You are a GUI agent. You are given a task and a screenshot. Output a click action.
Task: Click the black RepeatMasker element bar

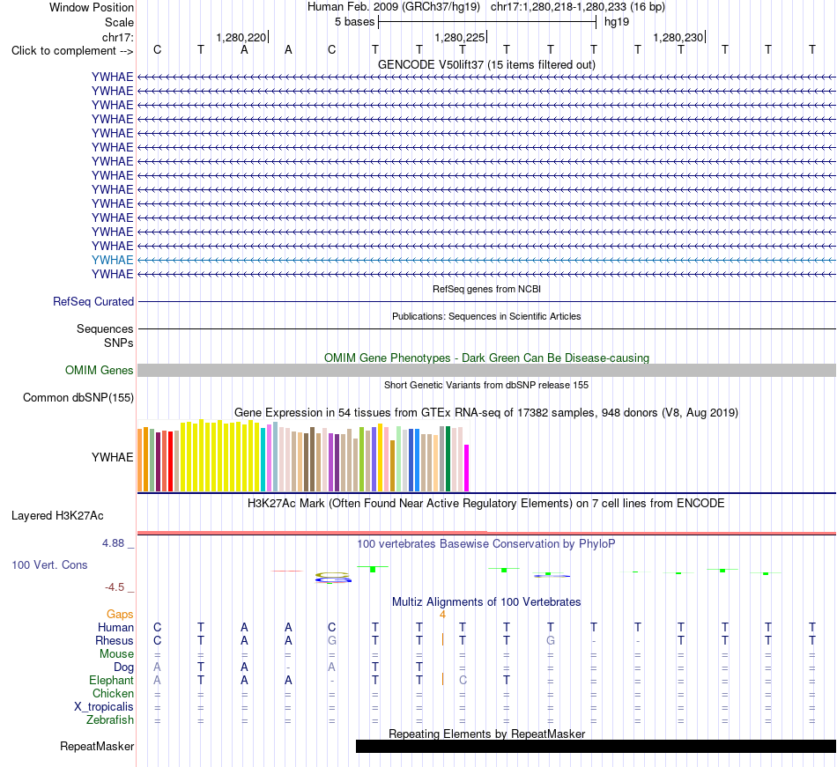[x=596, y=746]
